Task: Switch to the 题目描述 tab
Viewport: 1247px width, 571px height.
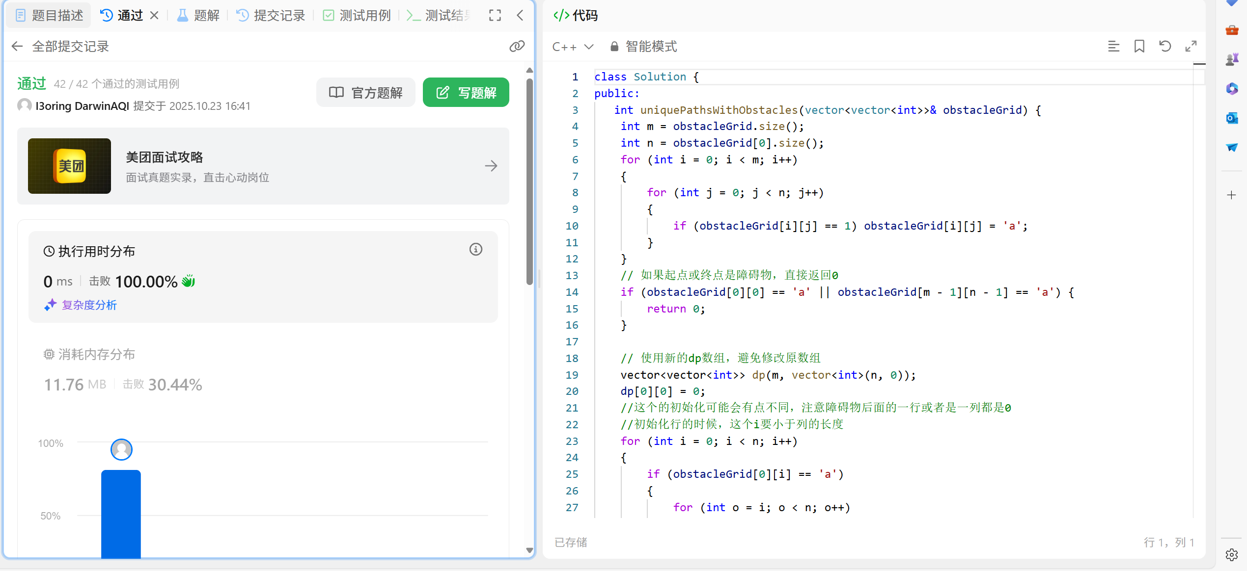Action: pyautogui.click(x=50, y=16)
